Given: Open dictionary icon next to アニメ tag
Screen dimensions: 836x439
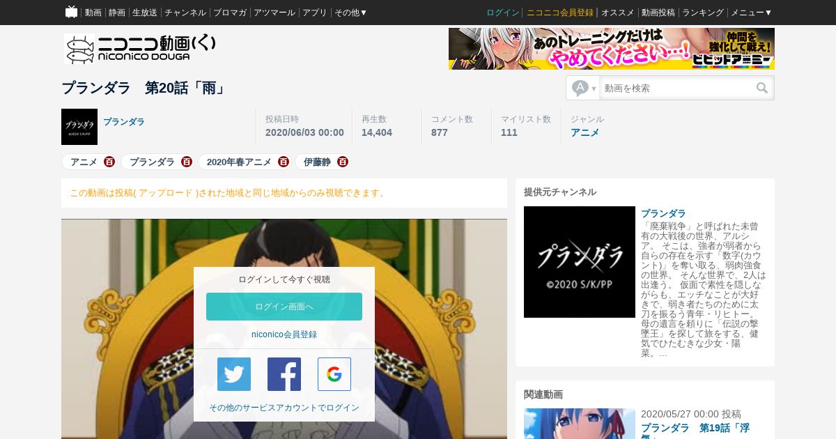Looking at the screenshot, I should tap(109, 162).
